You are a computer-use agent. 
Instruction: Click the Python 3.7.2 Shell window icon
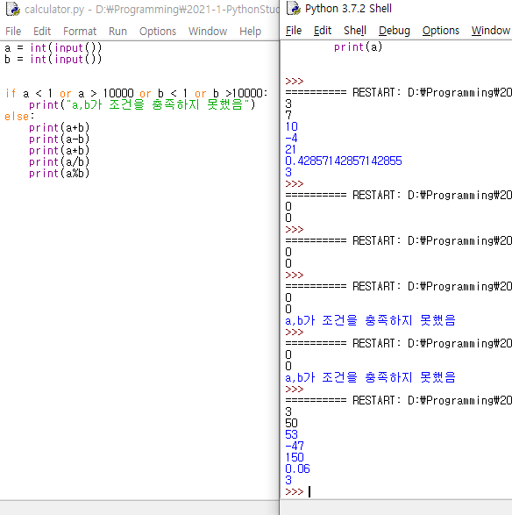[x=294, y=8]
